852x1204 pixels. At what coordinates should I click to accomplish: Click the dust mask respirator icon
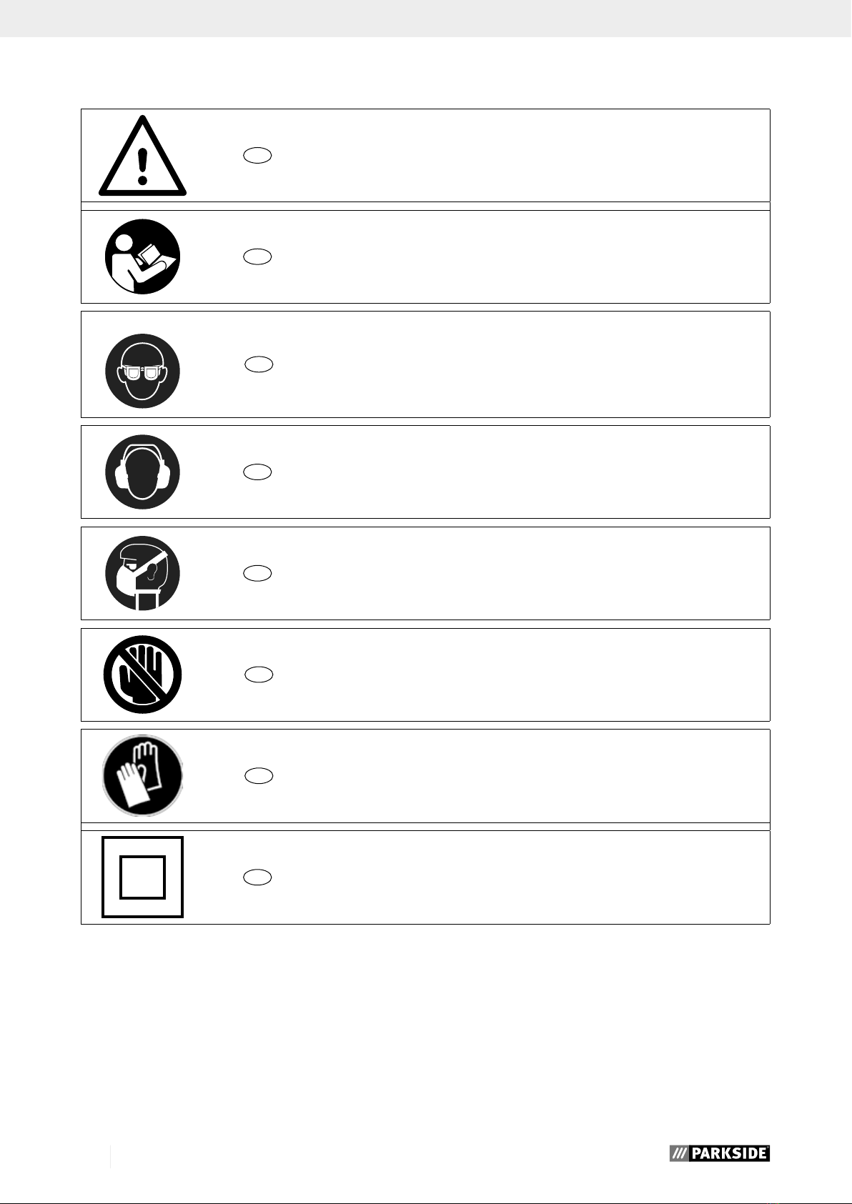143,573
